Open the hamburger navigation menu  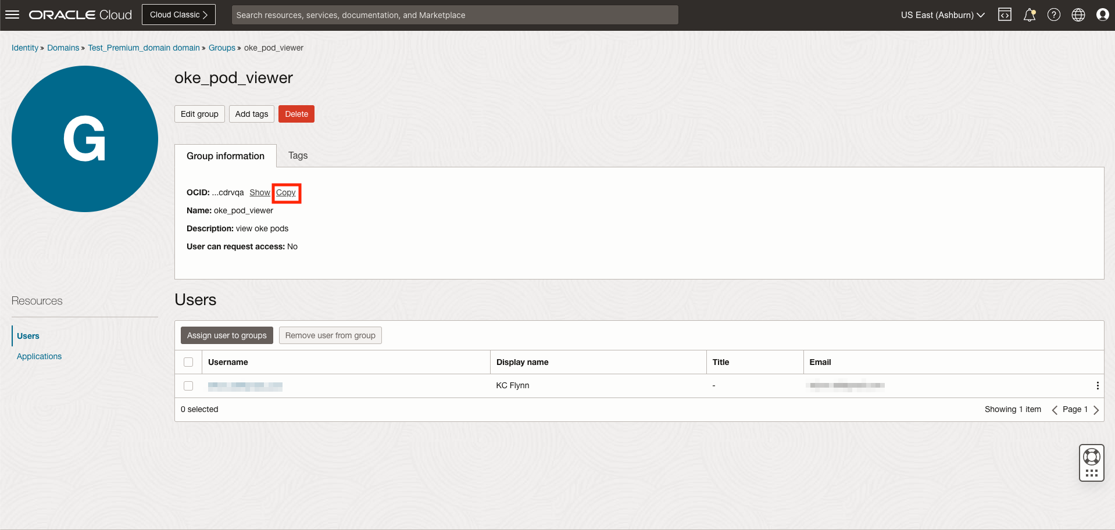tap(12, 15)
